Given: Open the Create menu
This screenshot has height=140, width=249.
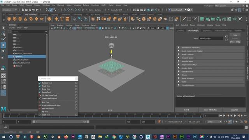Looking at the screenshot, I should 14,5.
